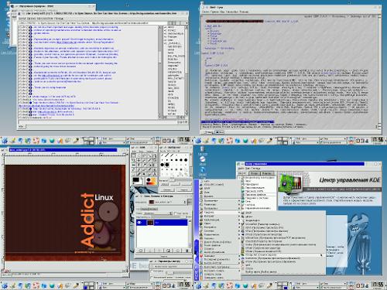387x290 pixels.
Task: Open the Справка menu in the terminal window
Action: [244, 12]
